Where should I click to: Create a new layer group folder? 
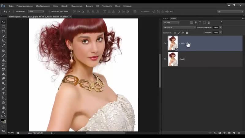pos(229,133)
